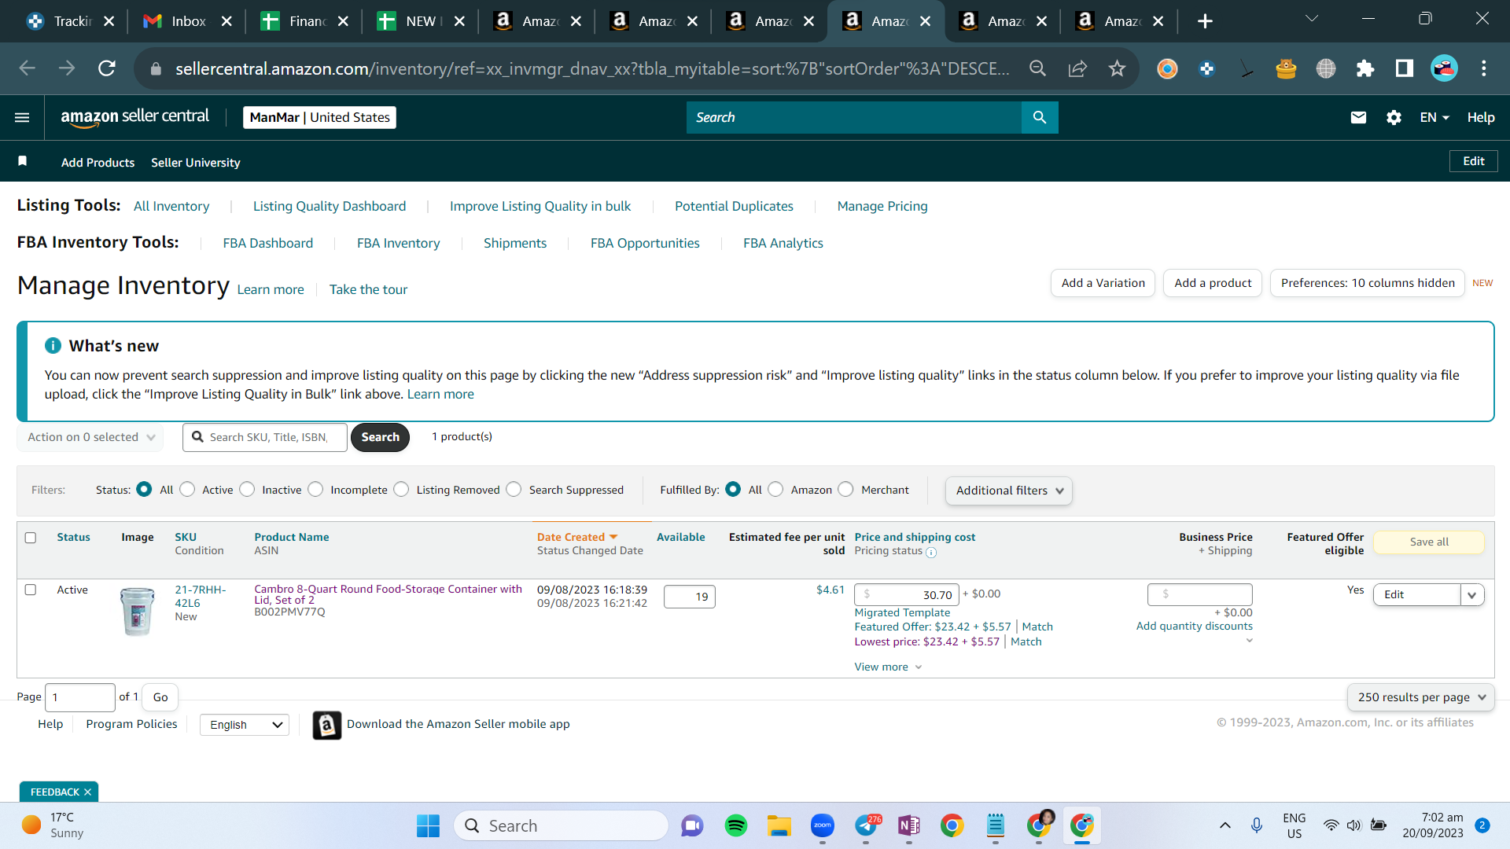Switch to the Inbox Gmail tab
This screenshot has width=1510, height=849.
pos(188,21)
